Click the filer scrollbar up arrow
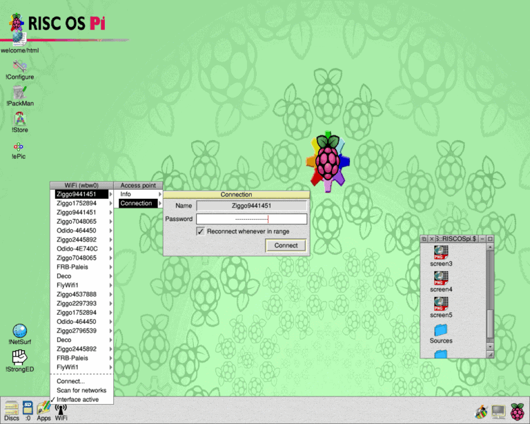This screenshot has height=424, width=530. [490, 247]
